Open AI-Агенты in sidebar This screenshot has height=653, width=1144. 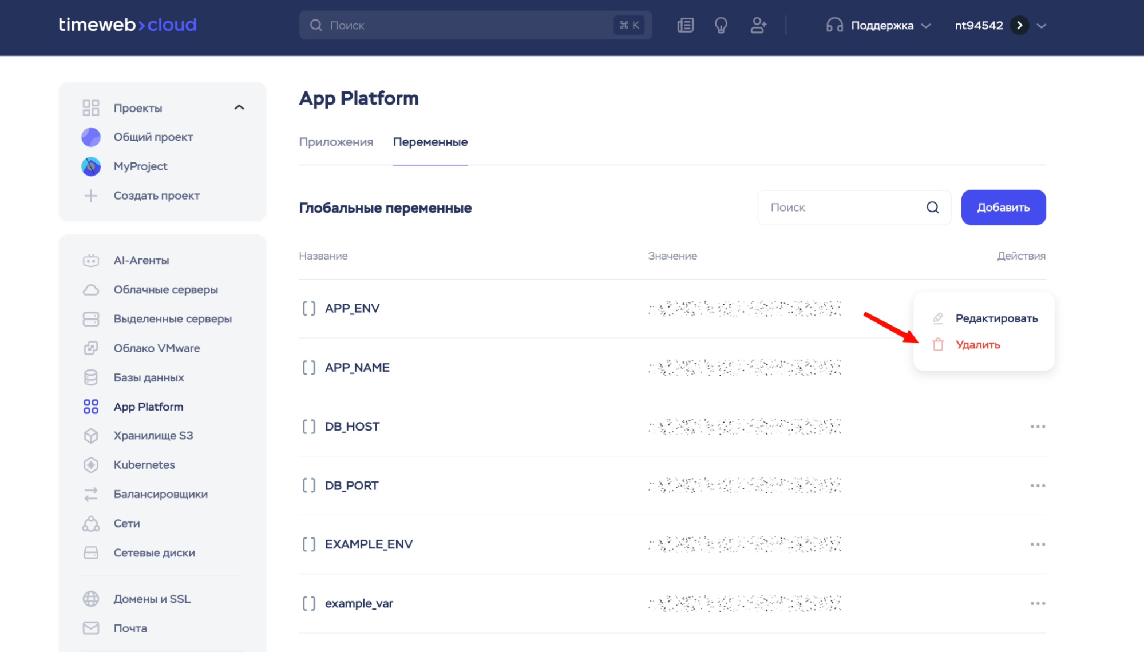point(141,260)
